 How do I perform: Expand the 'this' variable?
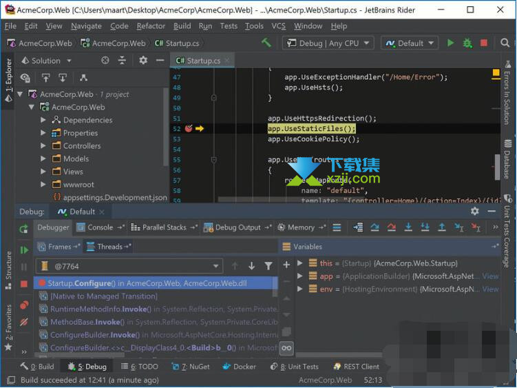click(x=299, y=263)
